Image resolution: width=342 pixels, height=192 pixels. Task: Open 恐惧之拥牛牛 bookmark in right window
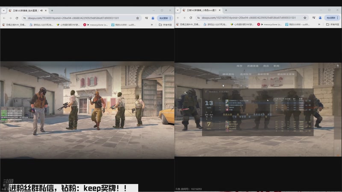tap(188, 24)
